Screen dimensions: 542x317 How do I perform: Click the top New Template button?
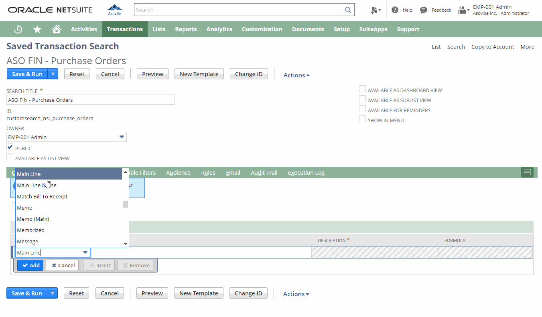click(199, 74)
